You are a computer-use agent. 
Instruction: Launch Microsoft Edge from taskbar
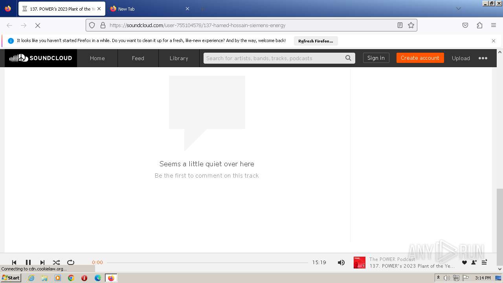click(x=98, y=278)
